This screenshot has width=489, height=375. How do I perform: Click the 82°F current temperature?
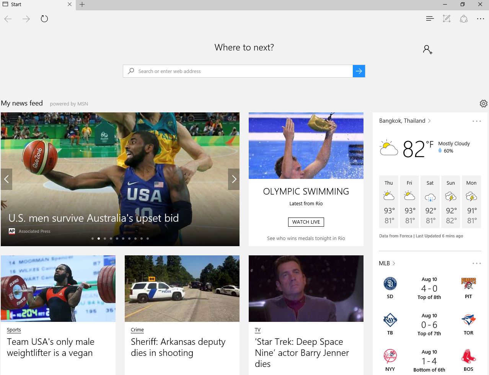click(418, 149)
